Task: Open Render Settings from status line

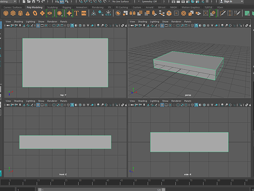Action: coord(188,2)
